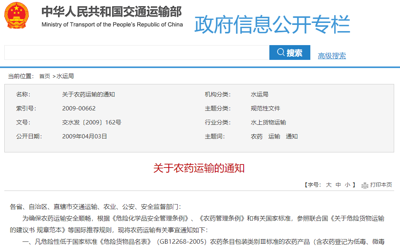This screenshot has height=250, width=400.
Task: Open the 高级搜索 advanced search link
Action: coord(332,56)
